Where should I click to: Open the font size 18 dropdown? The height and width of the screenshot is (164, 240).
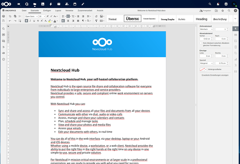45,16
